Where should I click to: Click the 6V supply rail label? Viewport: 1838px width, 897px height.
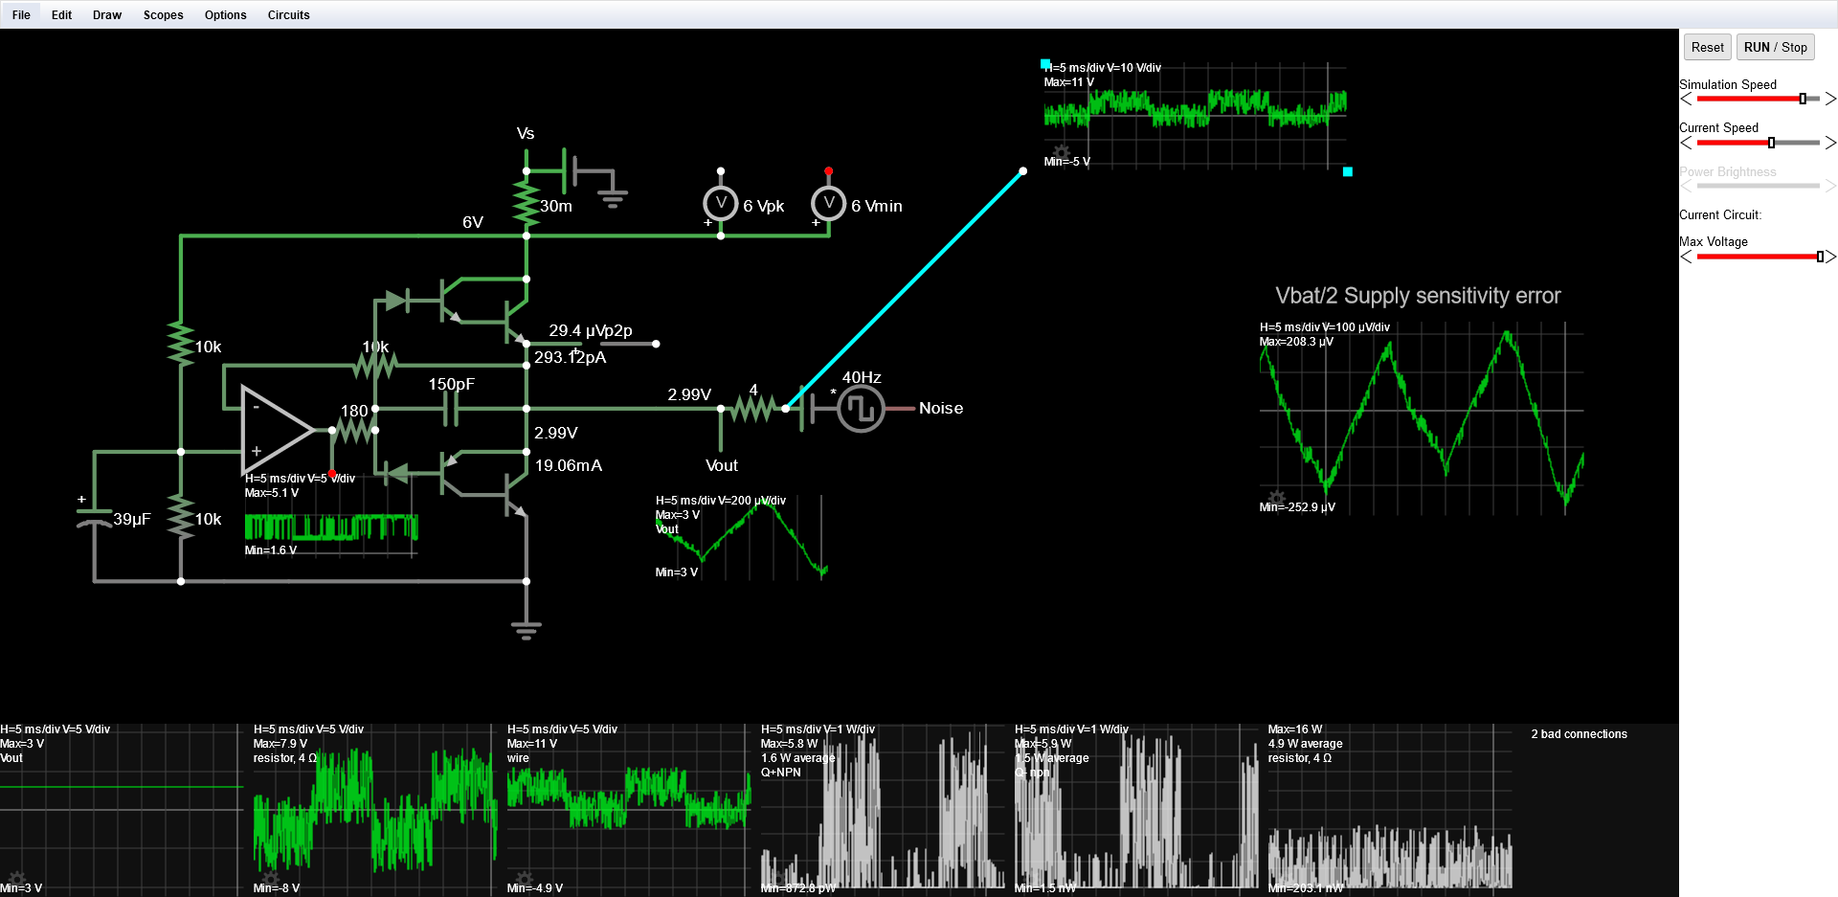pyautogui.click(x=473, y=222)
